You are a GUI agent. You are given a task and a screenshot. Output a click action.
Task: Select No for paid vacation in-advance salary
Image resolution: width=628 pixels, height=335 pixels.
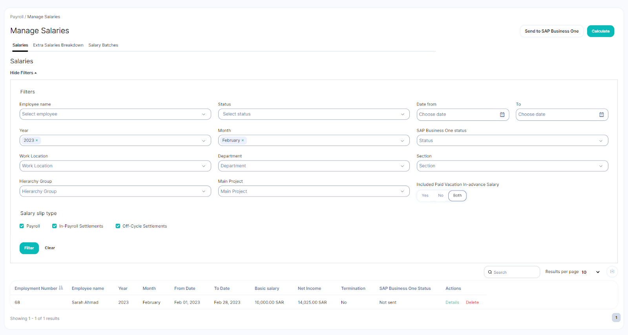441,195
